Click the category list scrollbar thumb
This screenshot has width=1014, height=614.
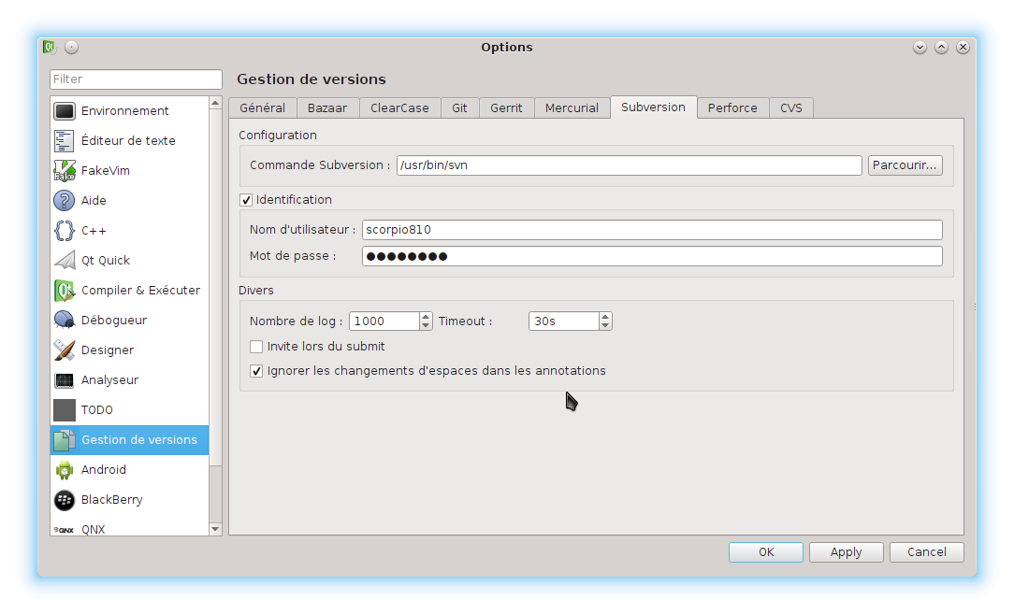point(215,287)
